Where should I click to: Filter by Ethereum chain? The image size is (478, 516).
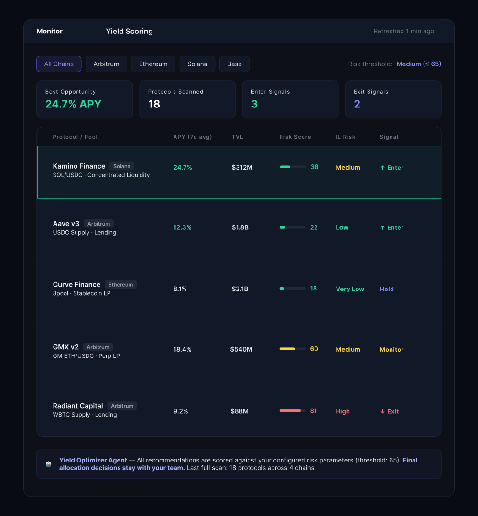click(x=153, y=64)
